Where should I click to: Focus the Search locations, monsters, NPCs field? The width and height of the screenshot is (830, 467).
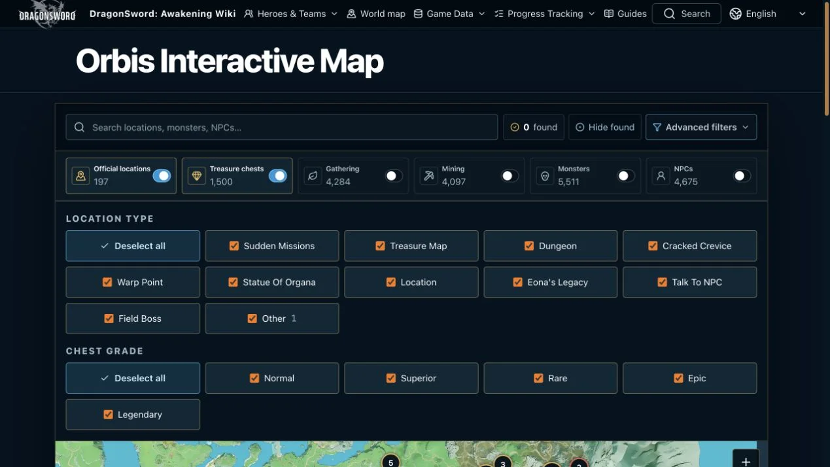pos(281,127)
